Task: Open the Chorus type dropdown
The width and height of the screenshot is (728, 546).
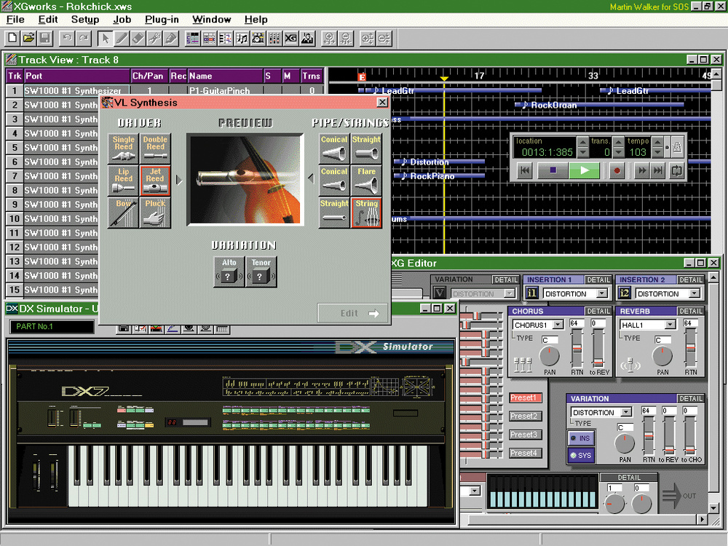Action: (558, 325)
